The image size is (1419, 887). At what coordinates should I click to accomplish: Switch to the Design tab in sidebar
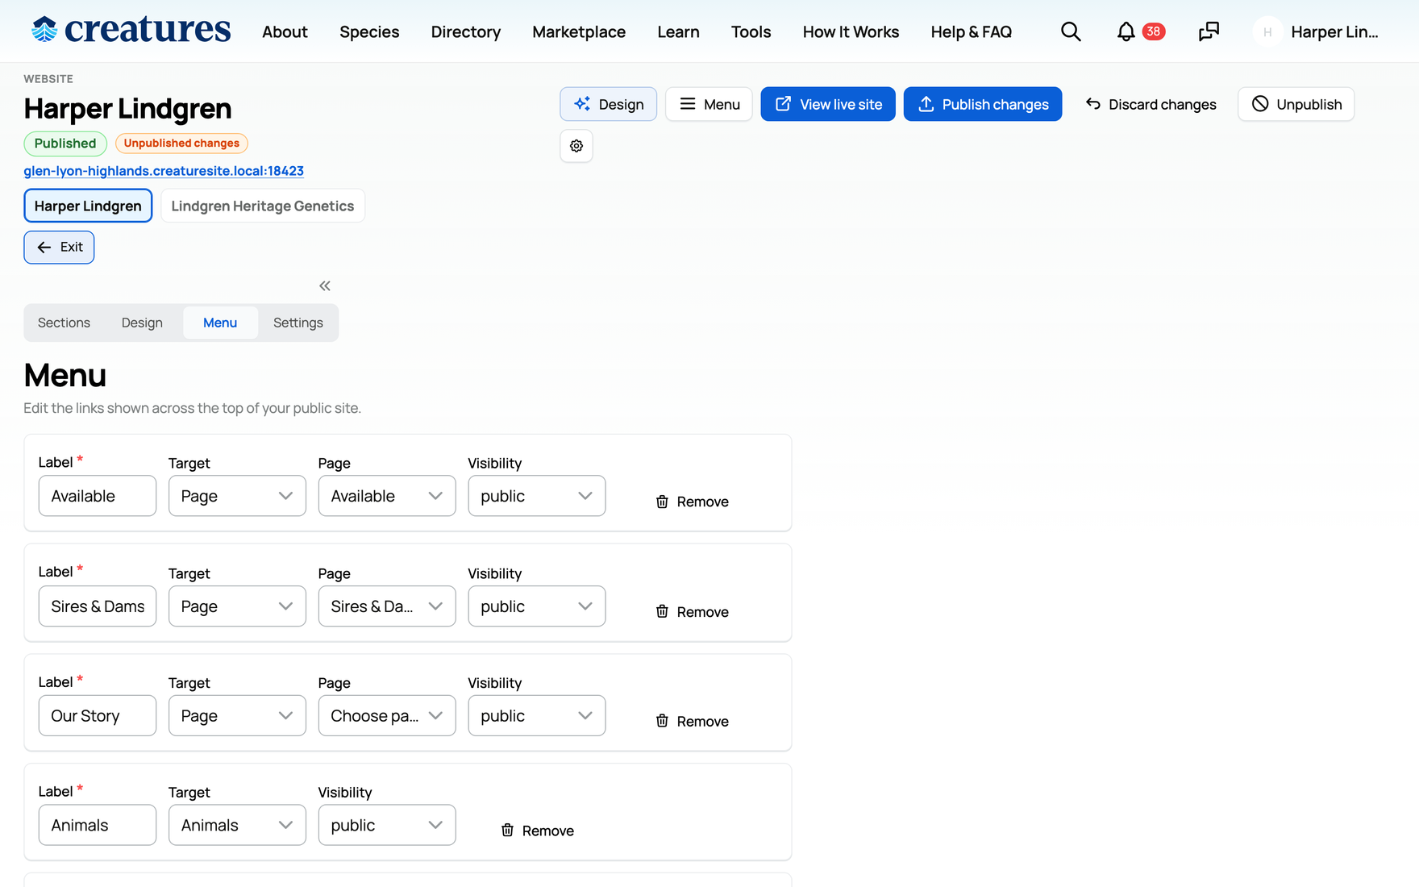tap(142, 323)
